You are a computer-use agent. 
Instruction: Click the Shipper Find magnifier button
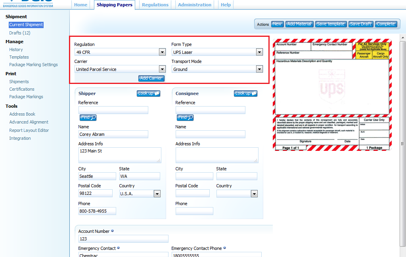click(88, 118)
